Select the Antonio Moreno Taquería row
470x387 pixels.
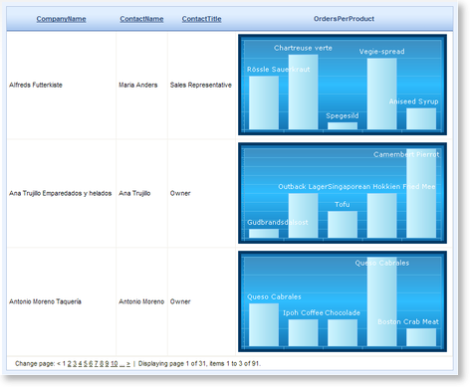click(x=230, y=301)
